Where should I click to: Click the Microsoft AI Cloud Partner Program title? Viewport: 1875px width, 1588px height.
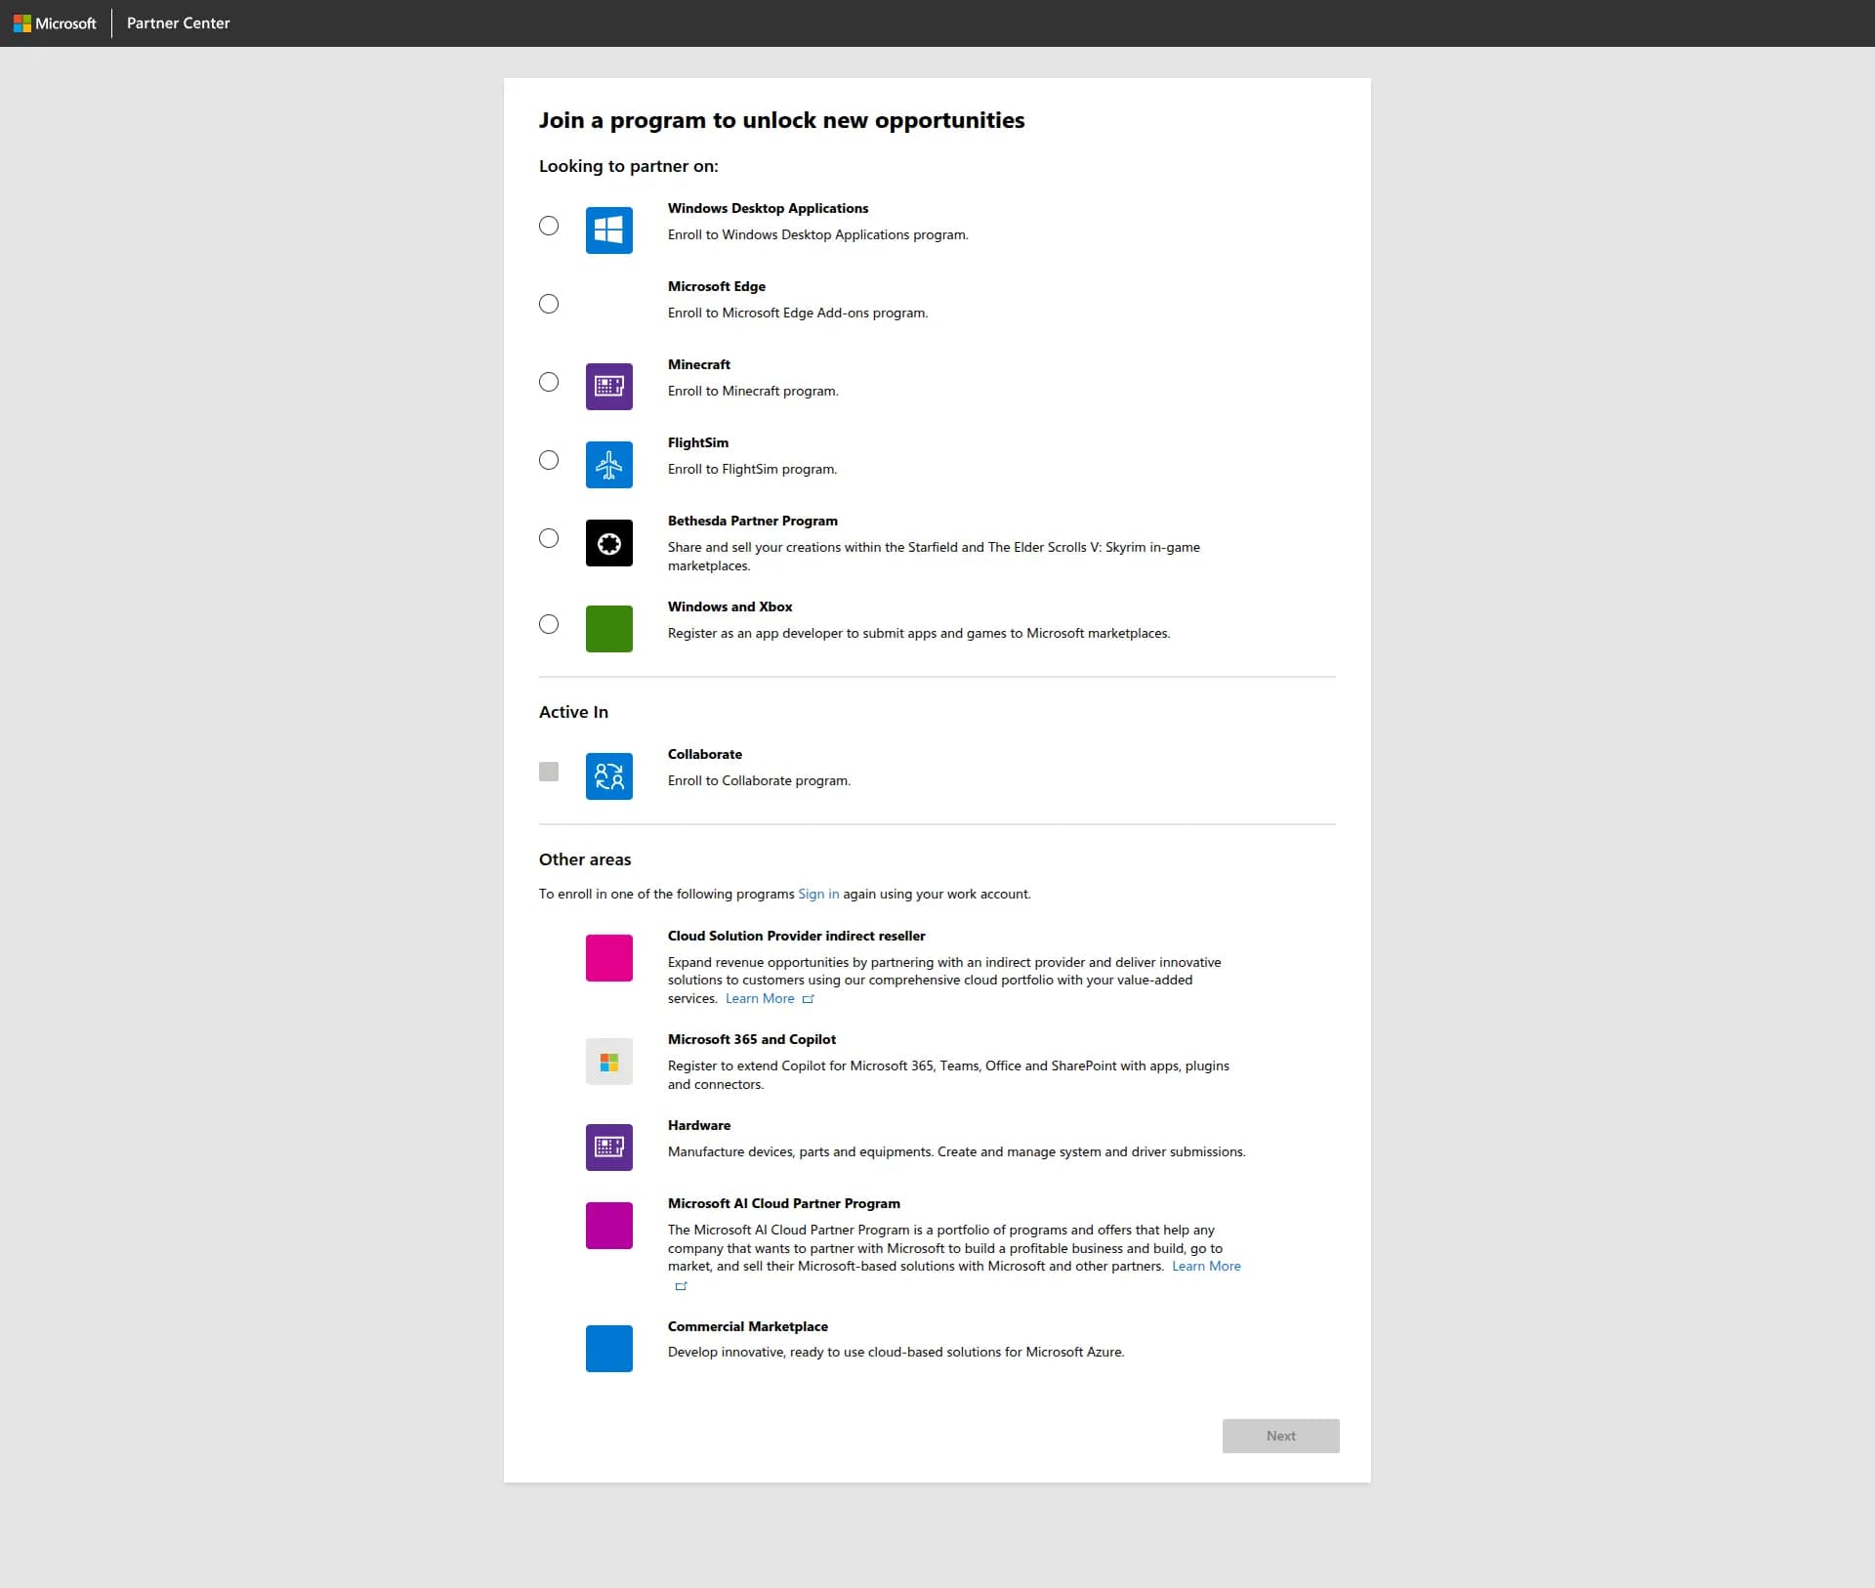(x=784, y=1203)
